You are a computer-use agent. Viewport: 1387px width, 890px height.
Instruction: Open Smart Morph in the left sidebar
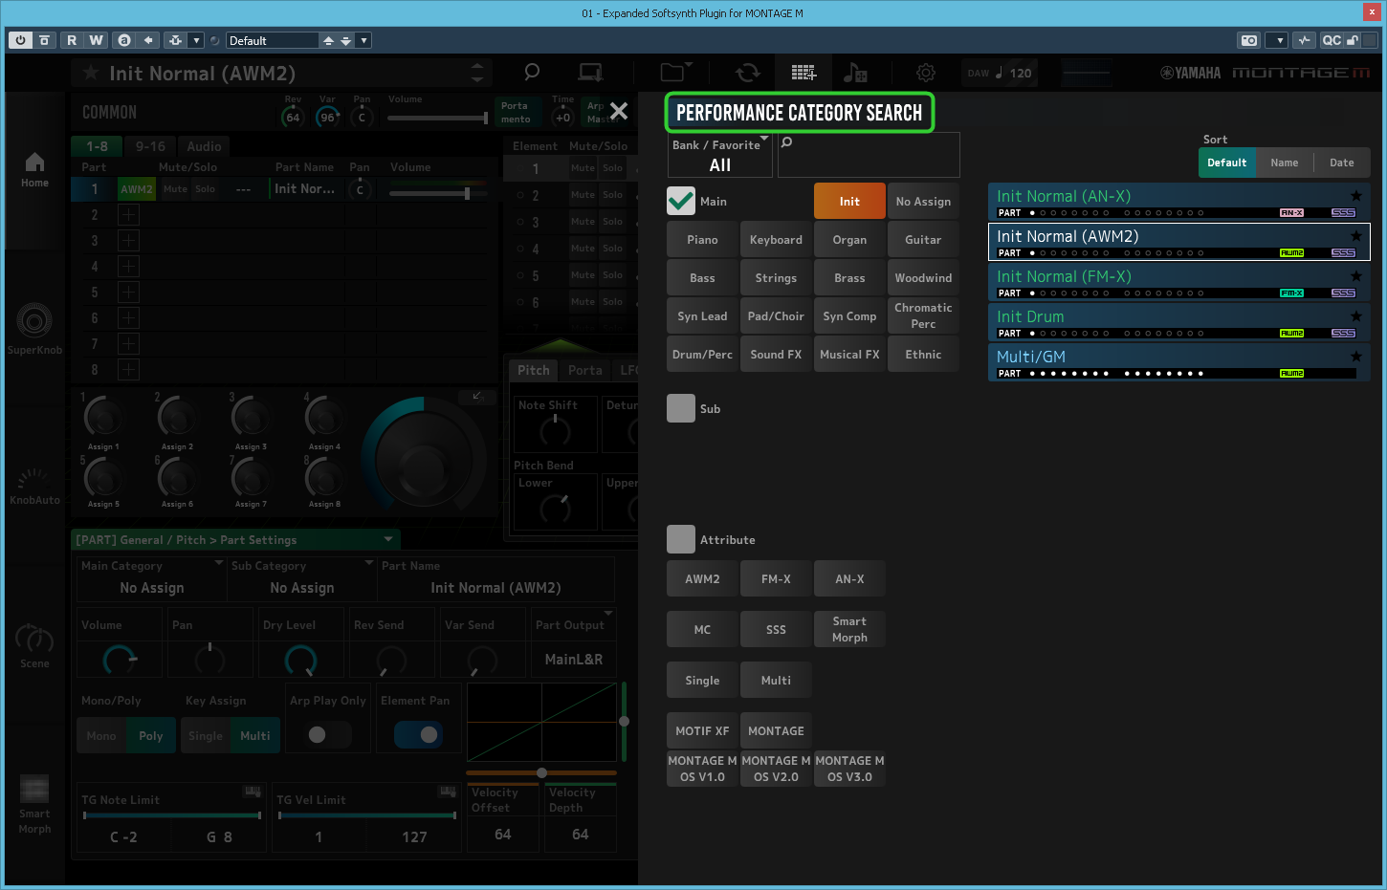[x=34, y=805]
